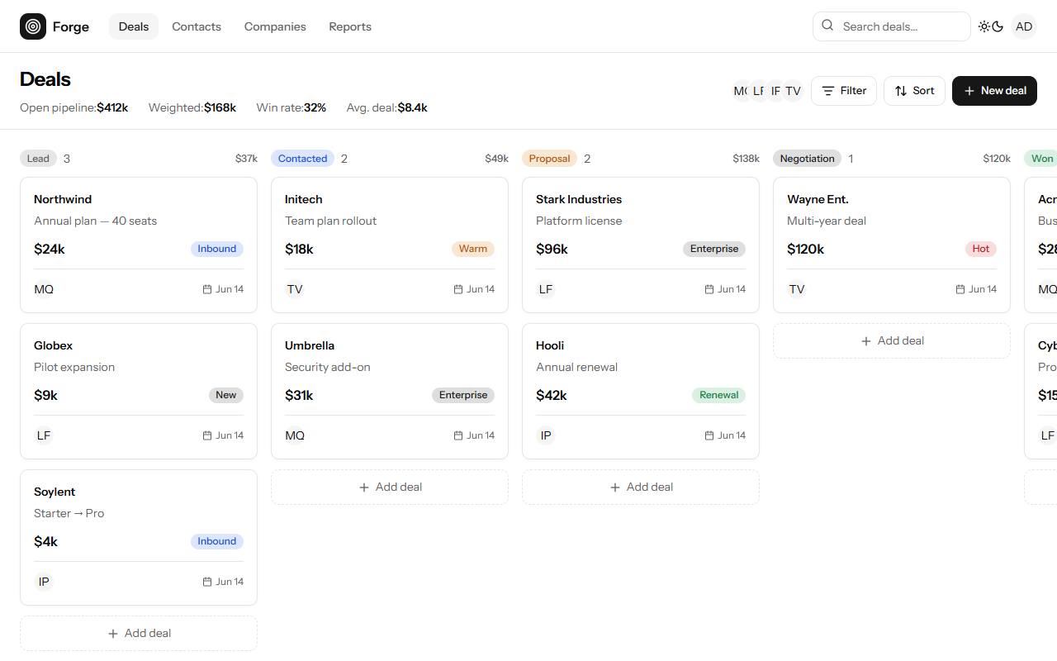Switch to the Companies tab
Viewport: 1057px width, 661px height.
pos(275,26)
